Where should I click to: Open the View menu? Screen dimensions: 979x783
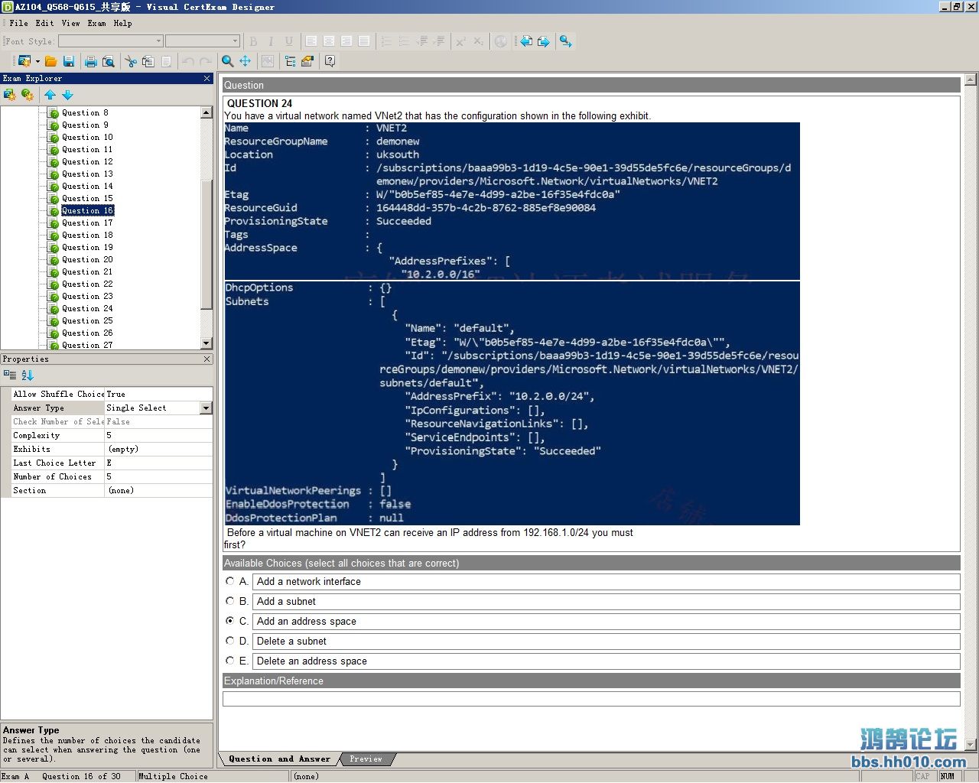tap(71, 23)
